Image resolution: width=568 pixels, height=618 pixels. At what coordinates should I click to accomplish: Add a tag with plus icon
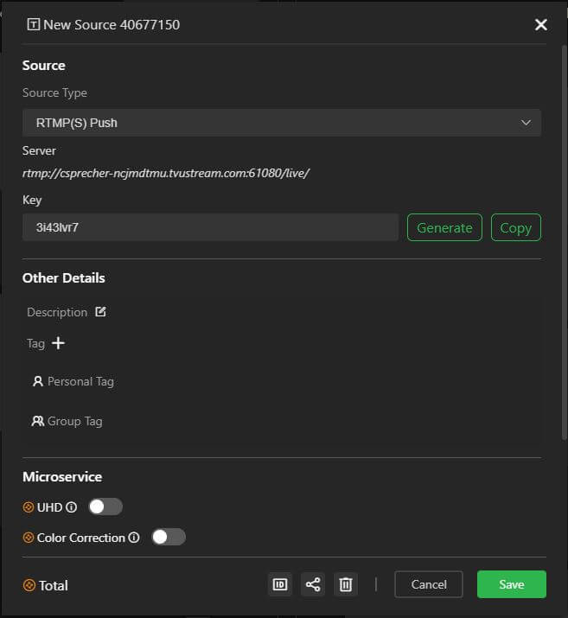click(x=58, y=343)
